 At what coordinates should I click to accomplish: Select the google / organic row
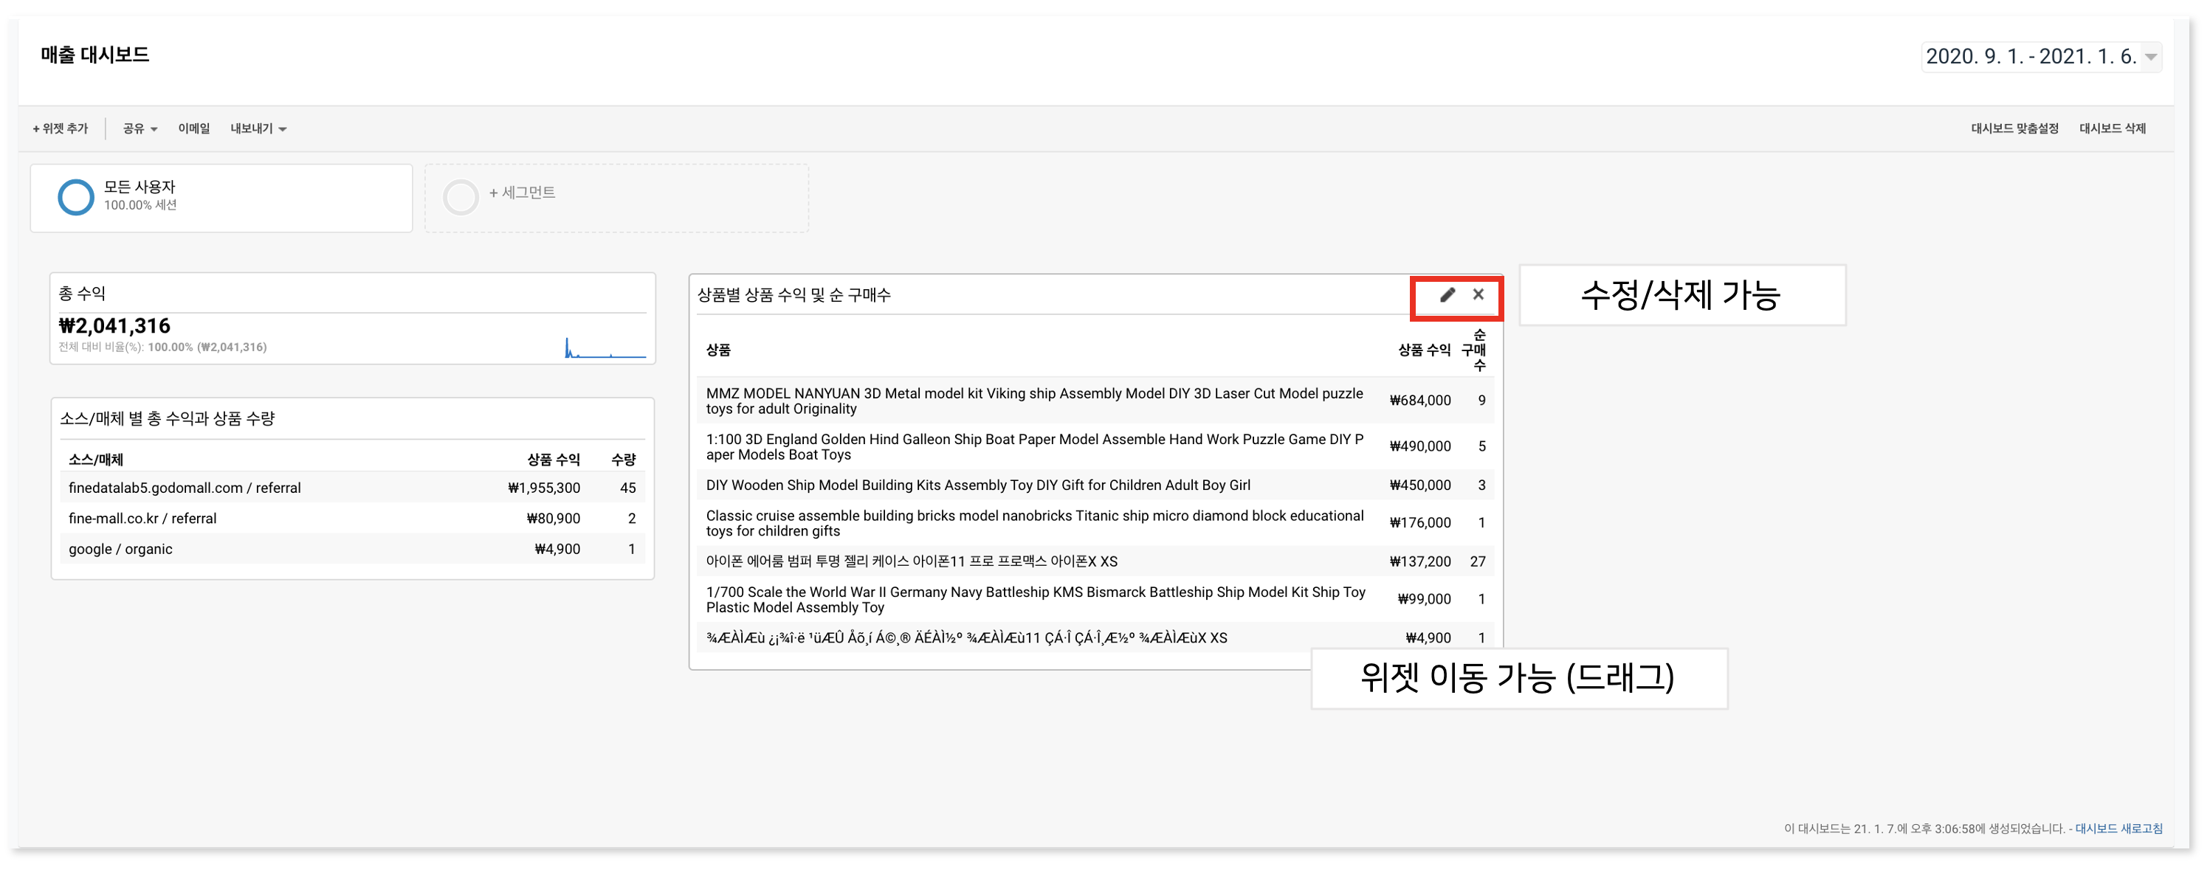pyautogui.click(x=353, y=549)
